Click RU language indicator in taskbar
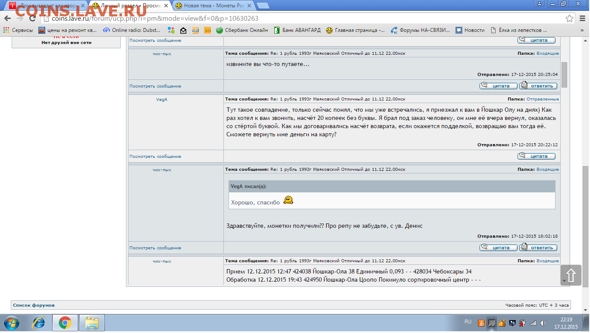The height and width of the screenshot is (333, 590). [x=468, y=322]
